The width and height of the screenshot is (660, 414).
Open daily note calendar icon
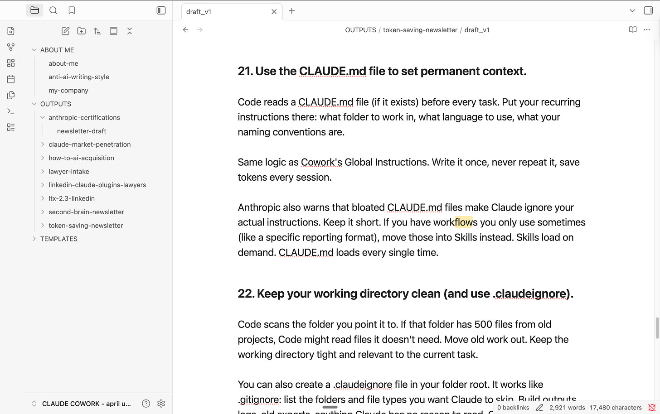(x=11, y=79)
